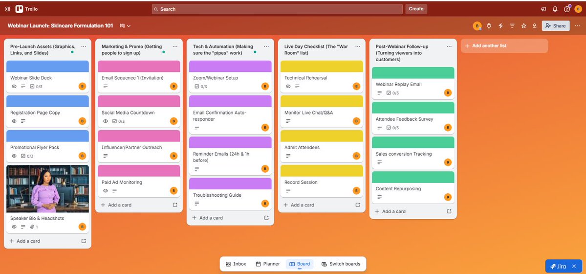Viewport: 586px width, 274px height.
Task: Open the notifications bell
Action: (555, 9)
